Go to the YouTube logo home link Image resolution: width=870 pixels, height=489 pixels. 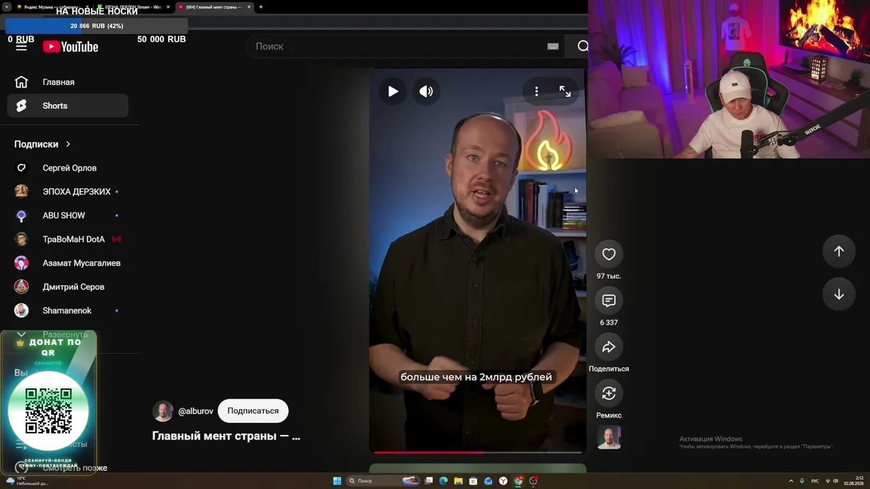71,46
